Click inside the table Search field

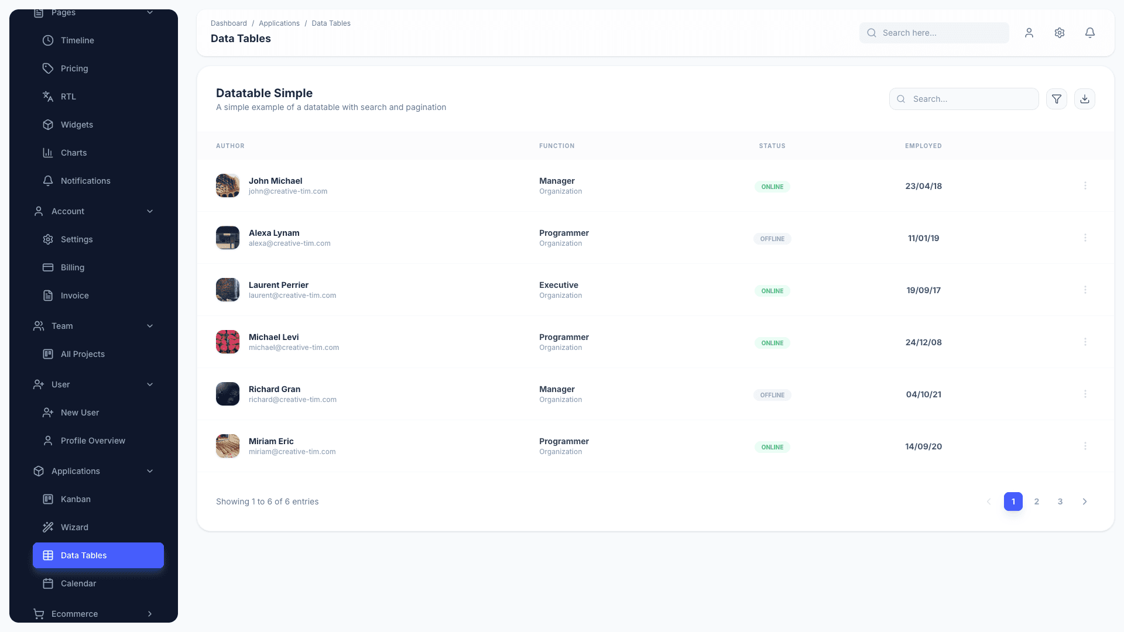tap(964, 99)
